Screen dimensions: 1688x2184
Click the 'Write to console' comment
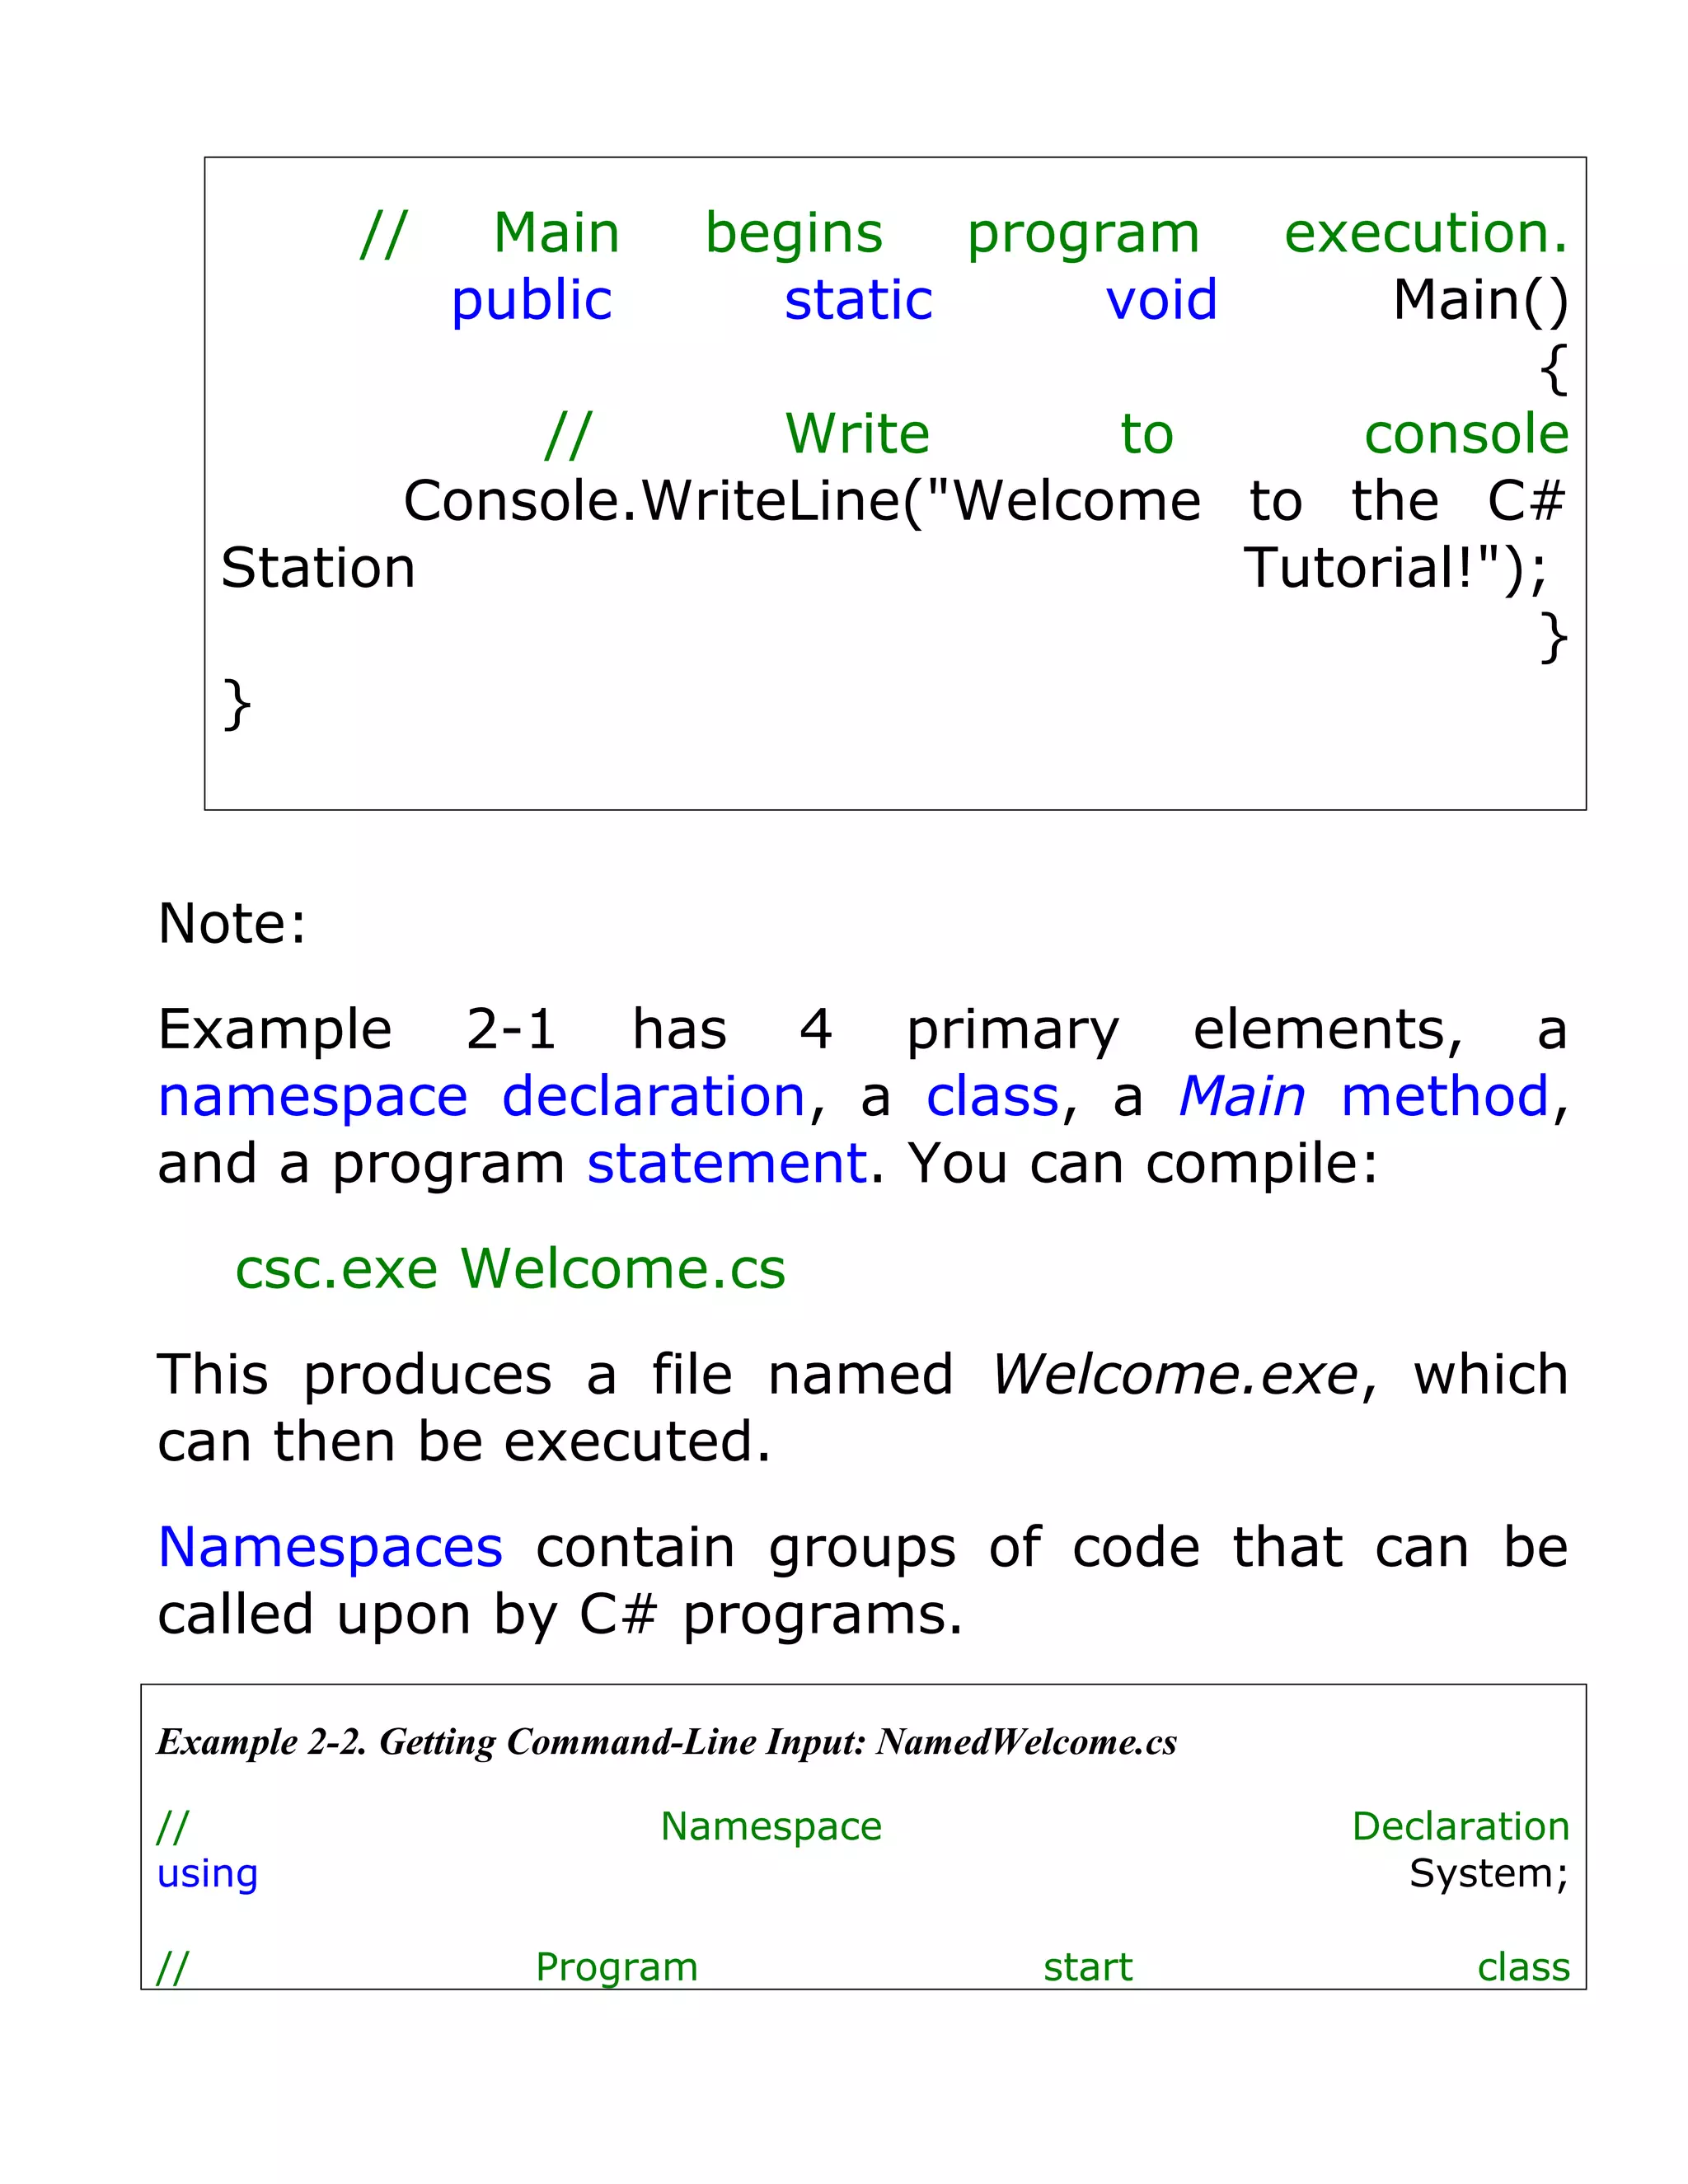(x=857, y=434)
